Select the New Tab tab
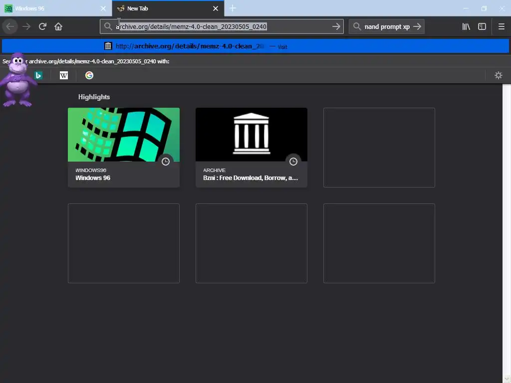This screenshot has height=383, width=511. tap(168, 8)
